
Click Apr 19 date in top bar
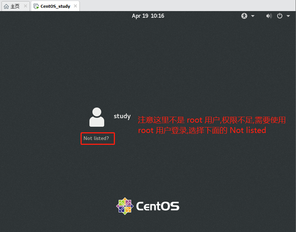pyautogui.click(x=140, y=16)
